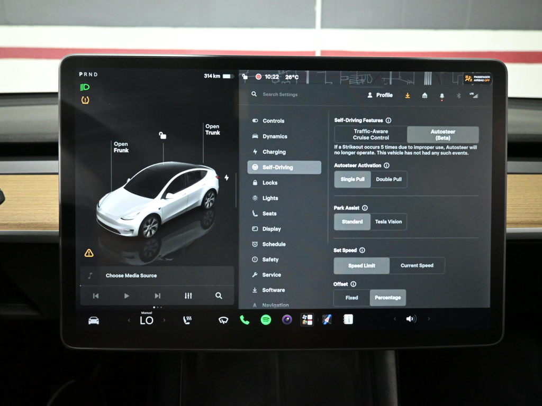Tap the software download icon beside Profile
Image resolution: width=542 pixels, height=406 pixels.
click(408, 96)
